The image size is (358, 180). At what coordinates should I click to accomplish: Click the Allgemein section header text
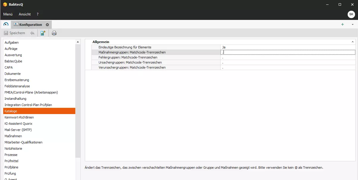click(101, 42)
